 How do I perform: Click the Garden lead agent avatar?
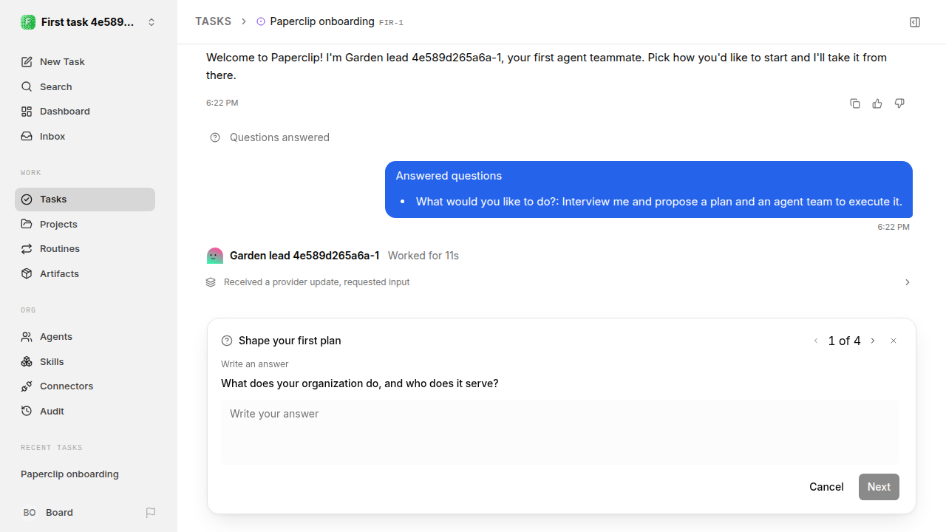214,256
